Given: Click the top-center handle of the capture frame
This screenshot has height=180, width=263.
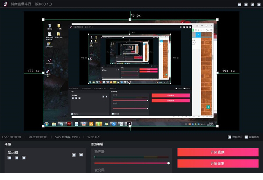Looking at the screenshot, I should pyautogui.click(x=130, y=20).
